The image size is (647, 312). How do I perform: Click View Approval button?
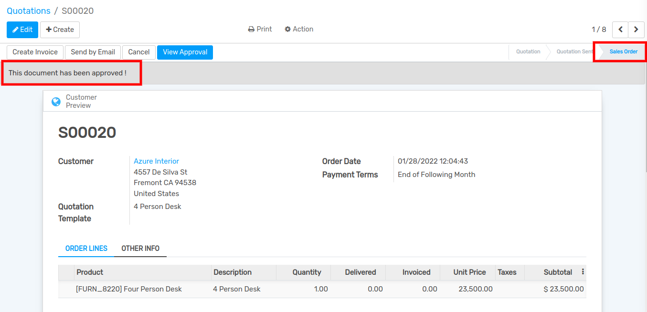[185, 52]
